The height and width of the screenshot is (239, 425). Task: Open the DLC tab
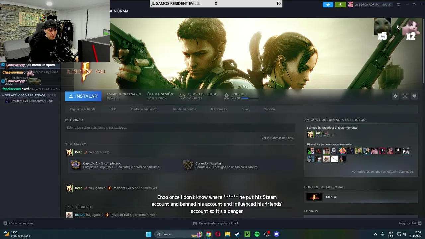(x=113, y=109)
